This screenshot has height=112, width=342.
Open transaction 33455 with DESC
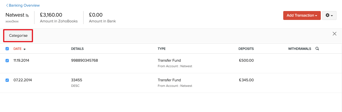coord(77,80)
